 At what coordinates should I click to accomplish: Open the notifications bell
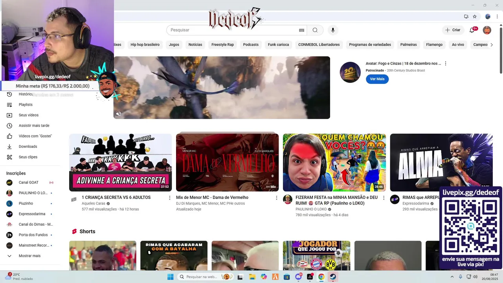[x=472, y=30]
